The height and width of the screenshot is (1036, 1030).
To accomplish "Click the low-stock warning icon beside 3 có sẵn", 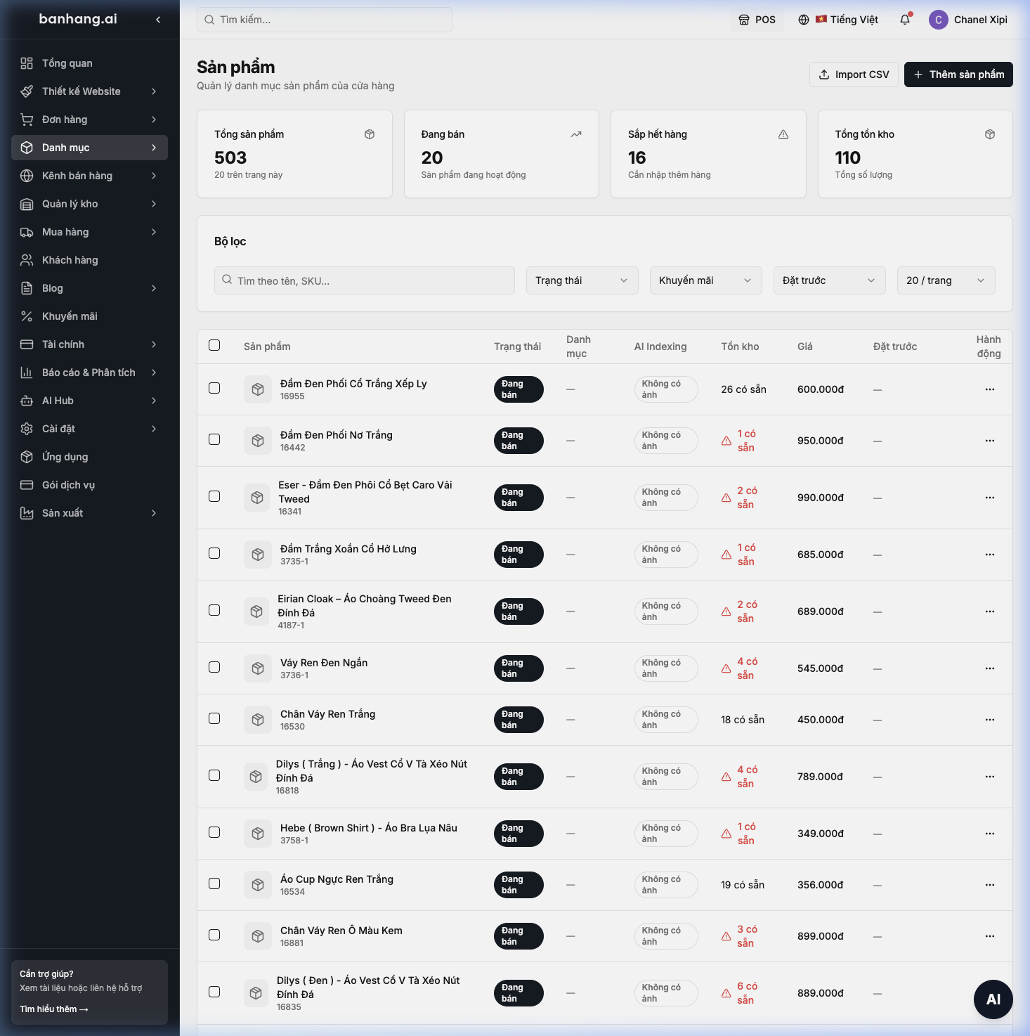I will pyautogui.click(x=726, y=936).
